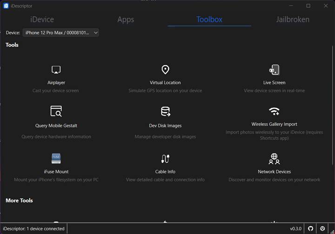Open Wireless Gallery Import wifi icon
The image size is (335, 234).
(x=274, y=111)
